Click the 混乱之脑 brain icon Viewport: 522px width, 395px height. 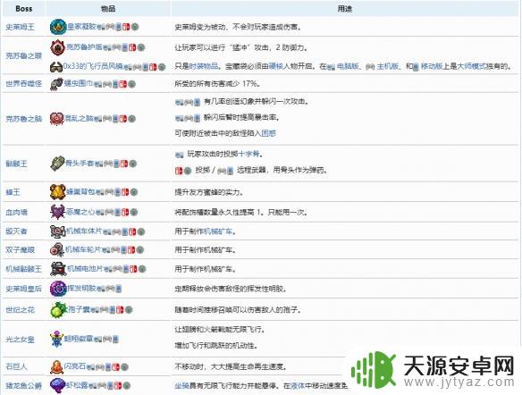[56, 119]
